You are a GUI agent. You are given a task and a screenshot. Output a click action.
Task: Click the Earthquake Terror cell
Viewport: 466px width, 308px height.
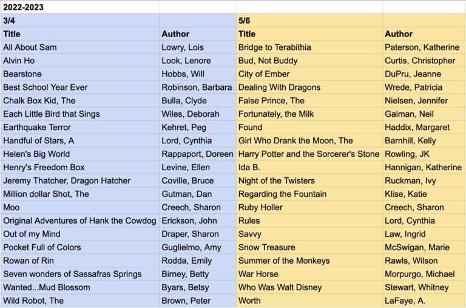coord(80,128)
